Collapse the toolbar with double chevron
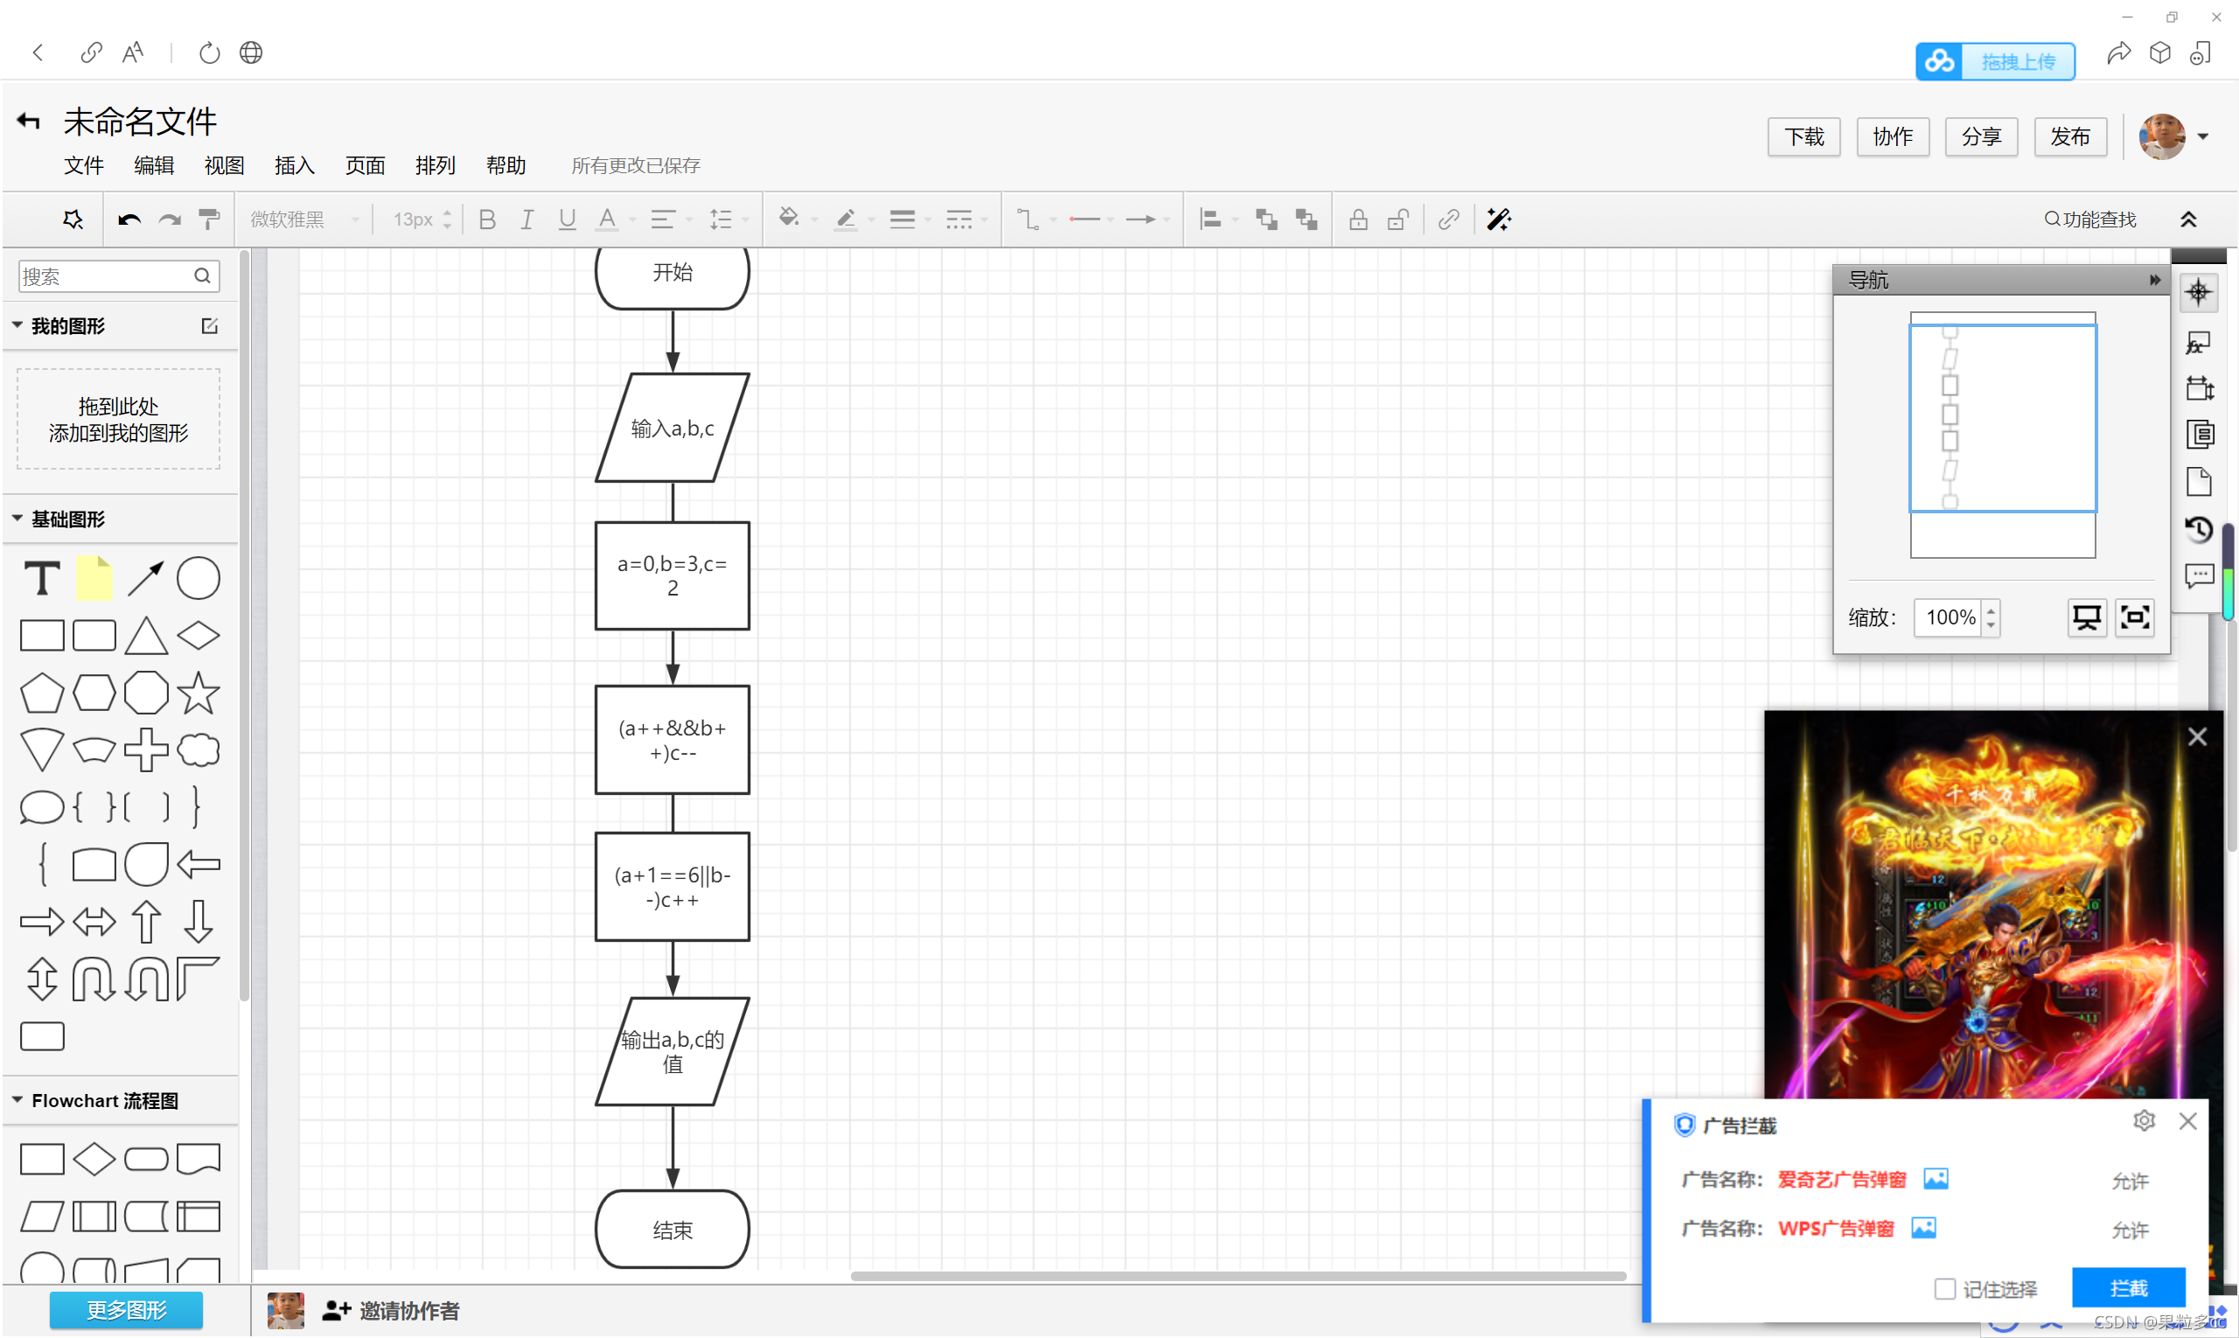Image resolution: width=2239 pixels, height=1338 pixels. 2188,220
